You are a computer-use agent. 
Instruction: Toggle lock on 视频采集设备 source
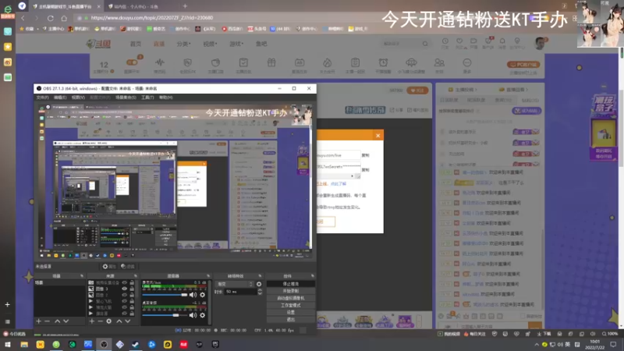(x=132, y=282)
